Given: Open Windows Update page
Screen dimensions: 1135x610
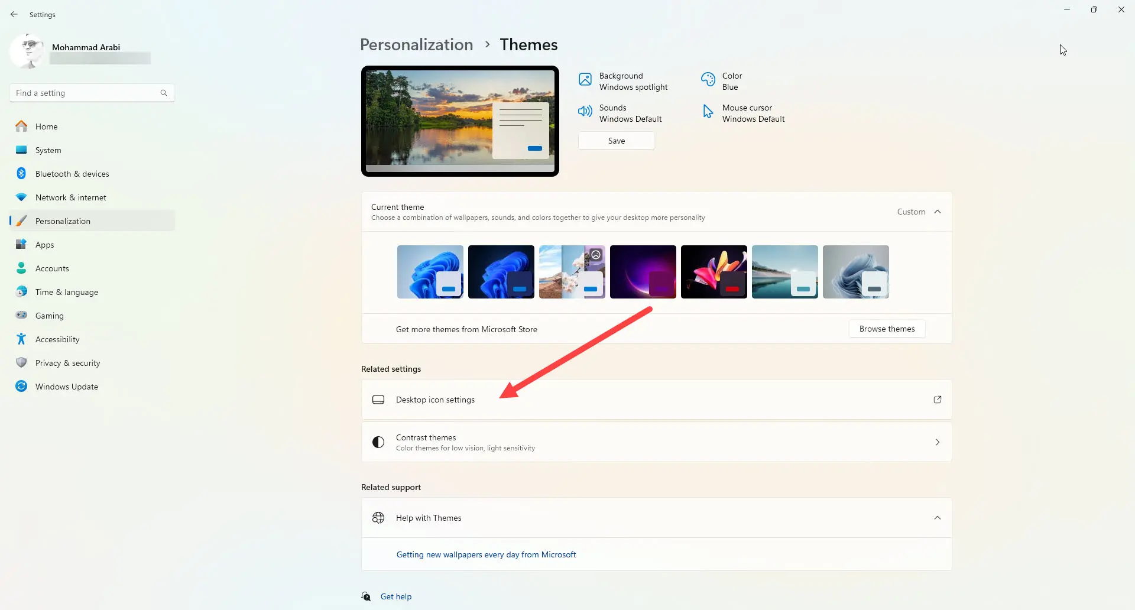Looking at the screenshot, I should [x=92, y=387].
